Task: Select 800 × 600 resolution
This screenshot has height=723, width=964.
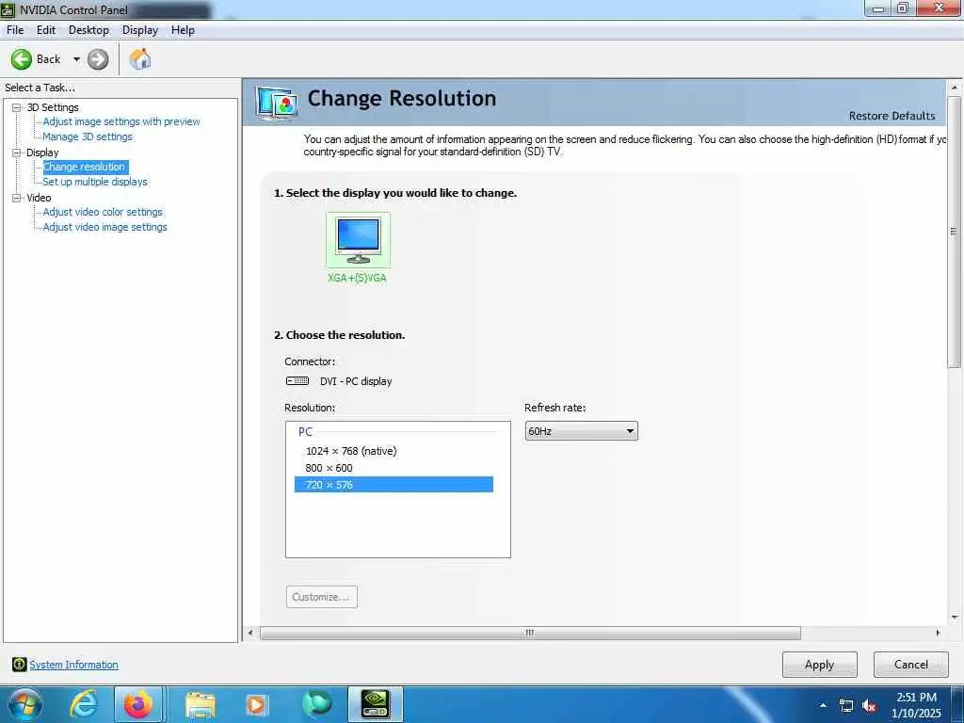Action: (x=329, y=468)
